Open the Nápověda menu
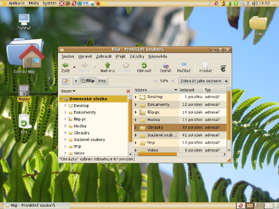Screen dimensions: 279x209 point(157,56)
